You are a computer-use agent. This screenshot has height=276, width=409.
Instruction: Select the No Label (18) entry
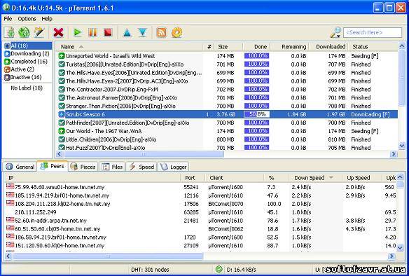[x=27, y=88]
